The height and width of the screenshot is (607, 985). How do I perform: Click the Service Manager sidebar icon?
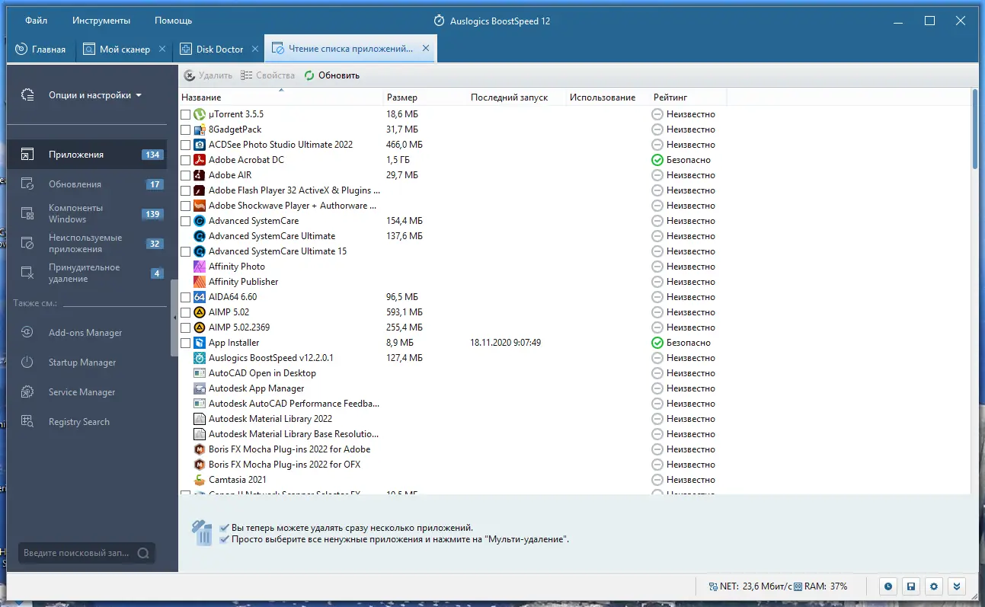coord(27,392)
